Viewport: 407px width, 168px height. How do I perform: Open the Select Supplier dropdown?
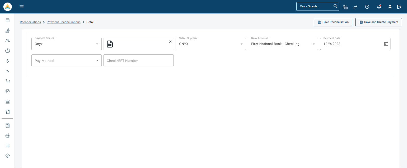coord(211,44)
